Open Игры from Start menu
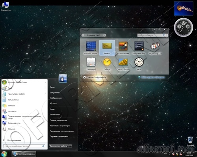 (x=52, y=109)
